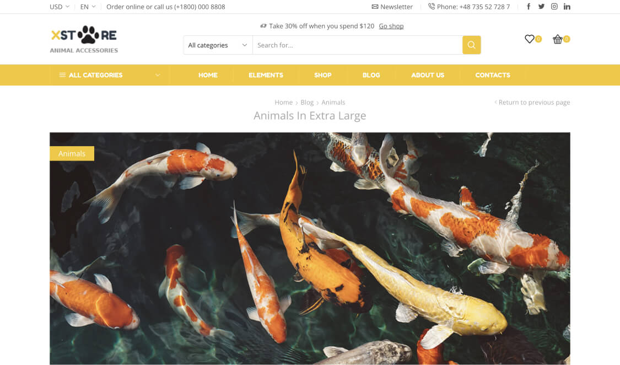This screenshot has height=365, width=620.
Task: Expand the EN language selector
Action: click(88, 7)
